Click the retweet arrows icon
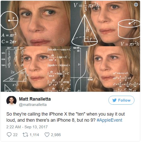This screenshot has width=141, height=143. [x=25, y=135]
